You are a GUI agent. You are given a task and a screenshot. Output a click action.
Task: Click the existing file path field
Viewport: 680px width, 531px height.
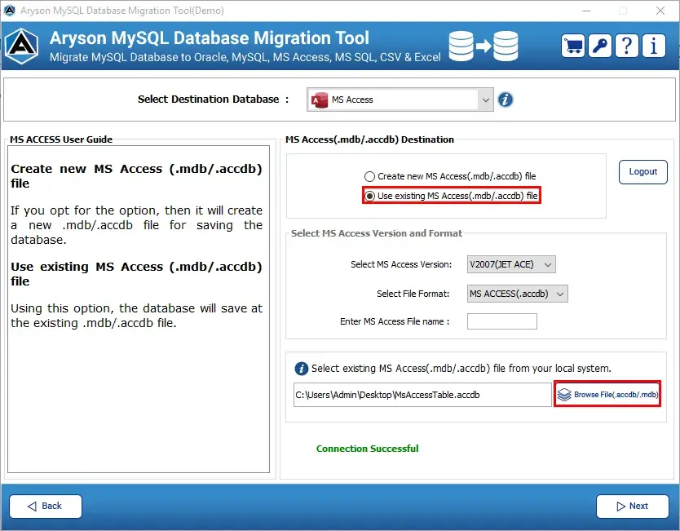tap(422, 395)
